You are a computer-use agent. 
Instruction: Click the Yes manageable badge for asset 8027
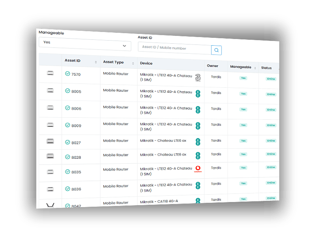(x=243, y=141)
